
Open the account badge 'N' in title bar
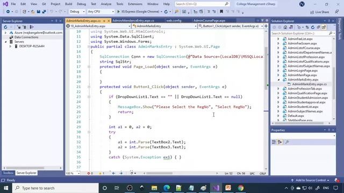pos(302,4)
